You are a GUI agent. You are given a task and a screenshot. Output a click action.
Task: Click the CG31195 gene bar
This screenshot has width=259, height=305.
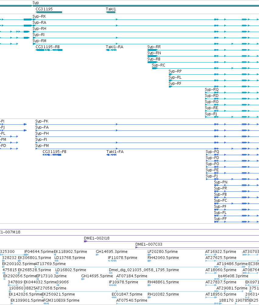(x=49, y=12)
